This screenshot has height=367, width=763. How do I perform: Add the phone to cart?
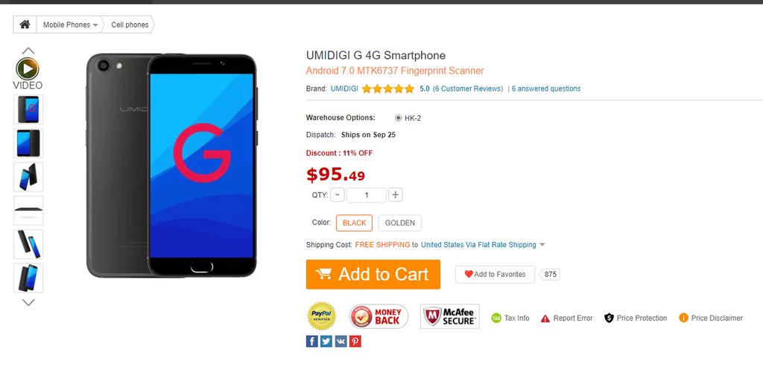point(373,274)
